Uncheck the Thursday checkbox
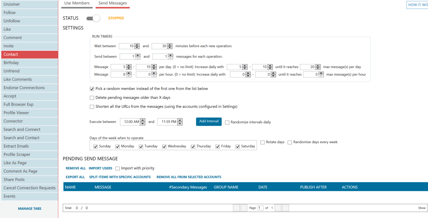The height and width of the screenshot is (218, 428). pyautogui.click(x=193, y=146)
